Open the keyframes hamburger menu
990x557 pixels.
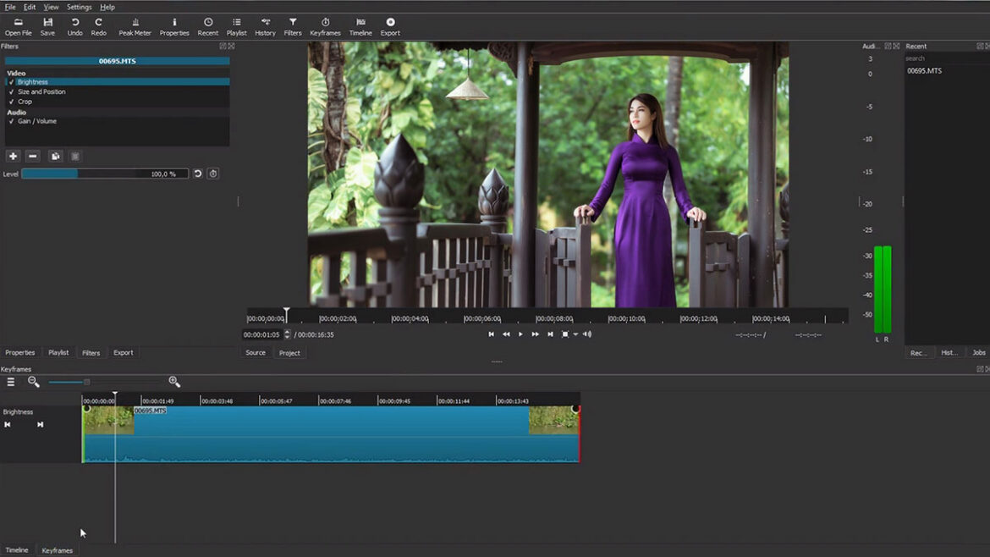pos(11,382)
